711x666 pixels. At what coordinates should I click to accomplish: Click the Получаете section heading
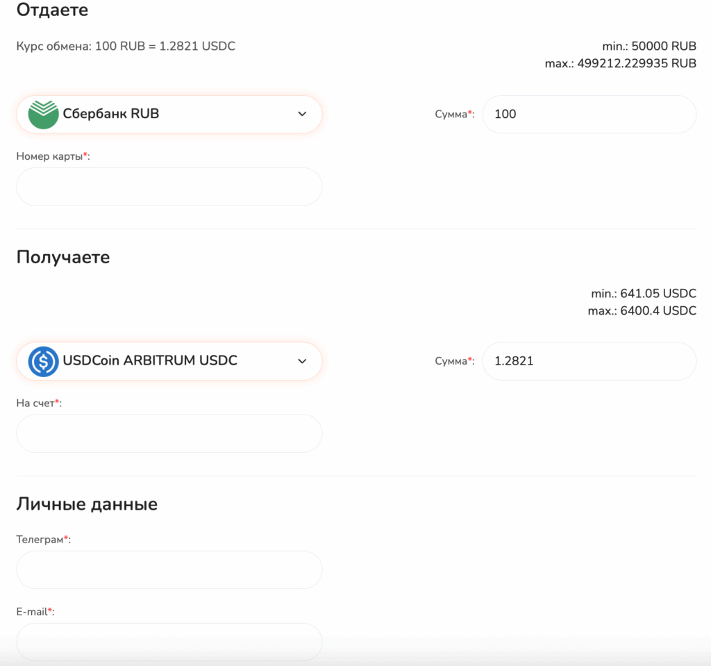coord(63,257)
